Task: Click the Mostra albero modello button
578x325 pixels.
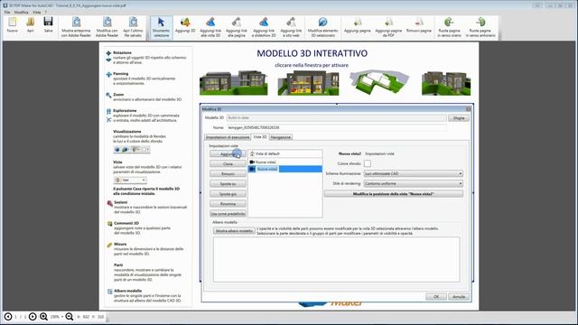Action: click(x=234, y=231)
